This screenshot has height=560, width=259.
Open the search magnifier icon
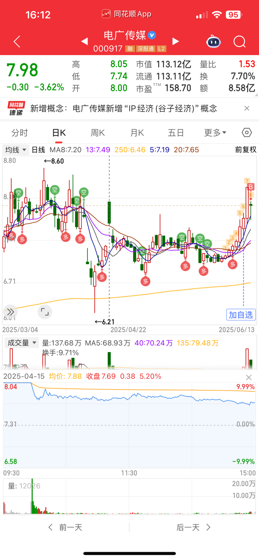(239, 42)
